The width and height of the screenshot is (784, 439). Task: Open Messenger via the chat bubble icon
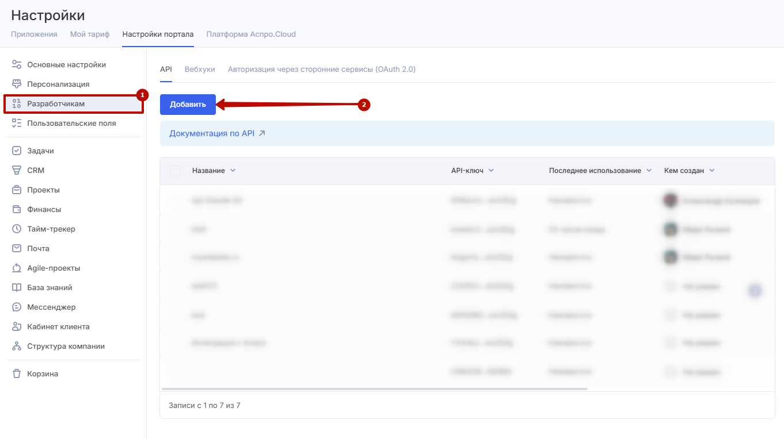click(17, 307)
